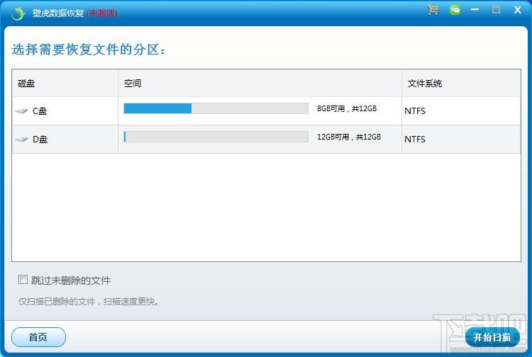Screen dimensions: 532x357
Task: Enable 跳过未删除的文件 checkbox
Action: point(23,279)
